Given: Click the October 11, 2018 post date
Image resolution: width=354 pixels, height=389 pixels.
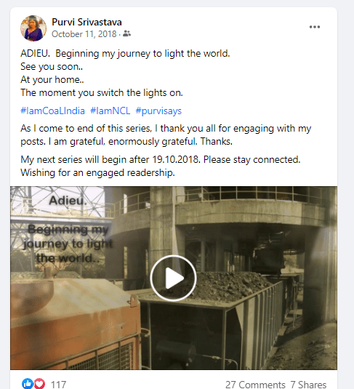Looking at the screenshot, I should click(84, 33).
